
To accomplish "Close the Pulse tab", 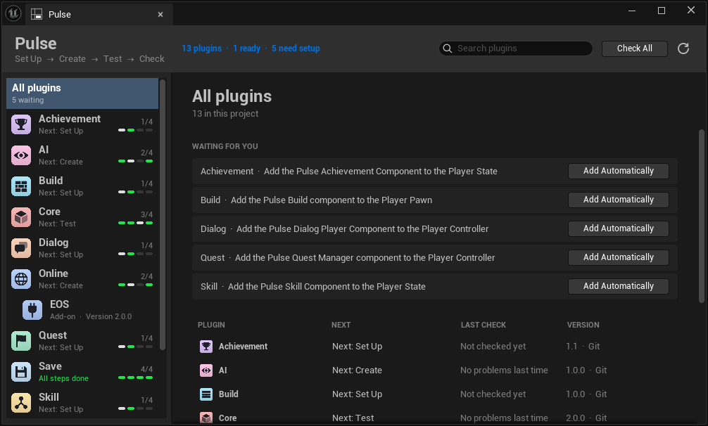I will click(x=160, y=15).
